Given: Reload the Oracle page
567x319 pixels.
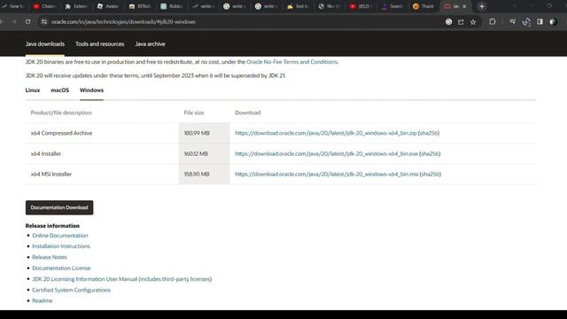Looking at the screenshot, I should pos(27,21).
